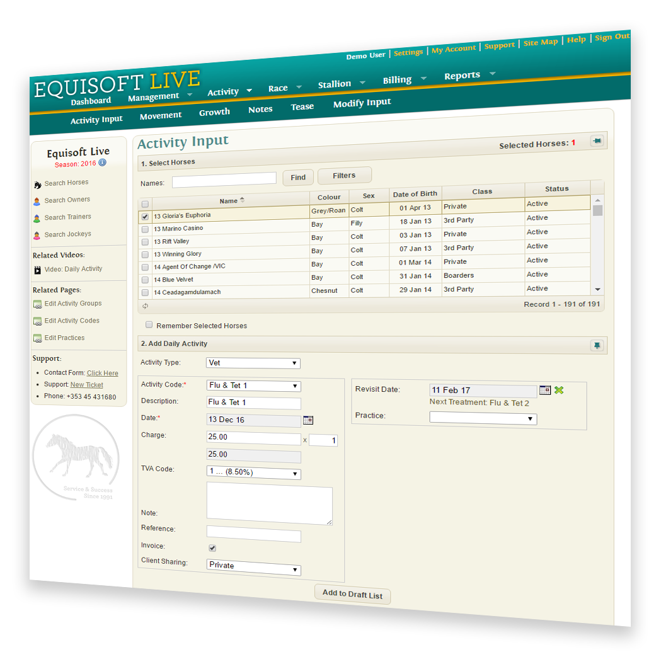Open the Help link

click(577, 39)
